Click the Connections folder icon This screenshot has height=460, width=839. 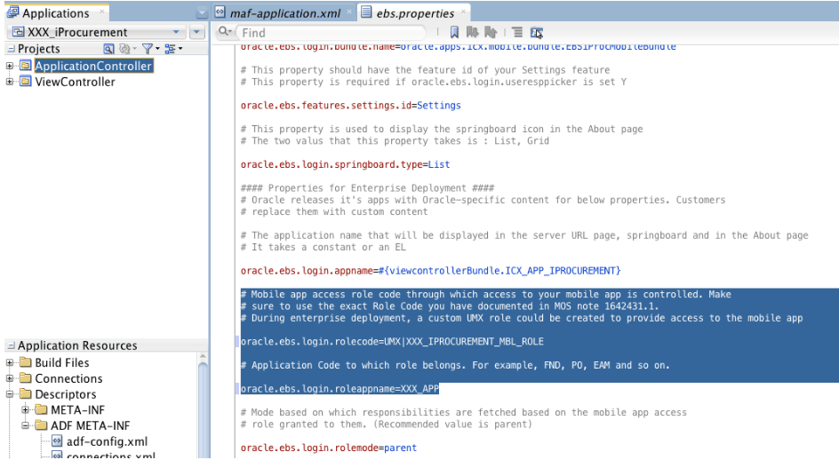(x=25, y=377)
